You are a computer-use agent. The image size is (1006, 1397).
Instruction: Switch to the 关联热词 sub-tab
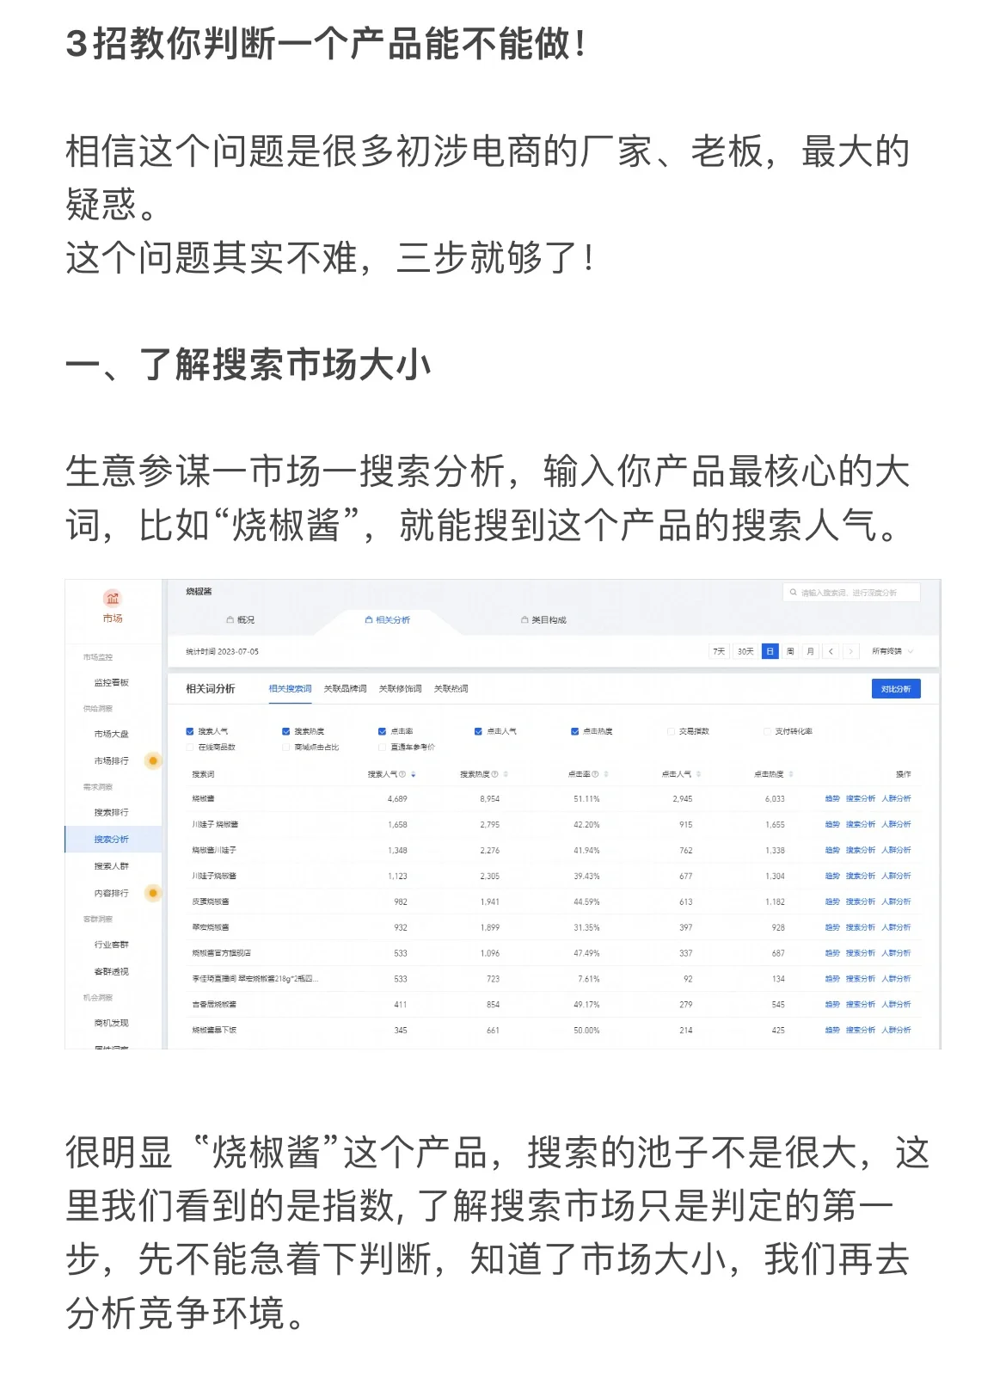[451, 688]
